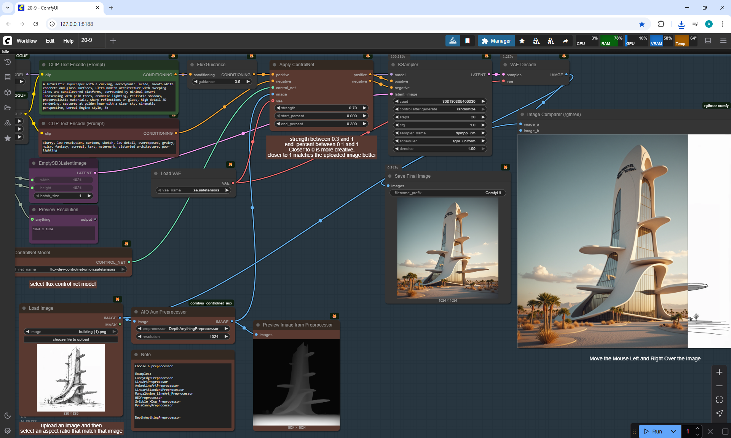This screenshot has width=731, height=438.
Task: Click the Manager button
Action: coord(496,41)
